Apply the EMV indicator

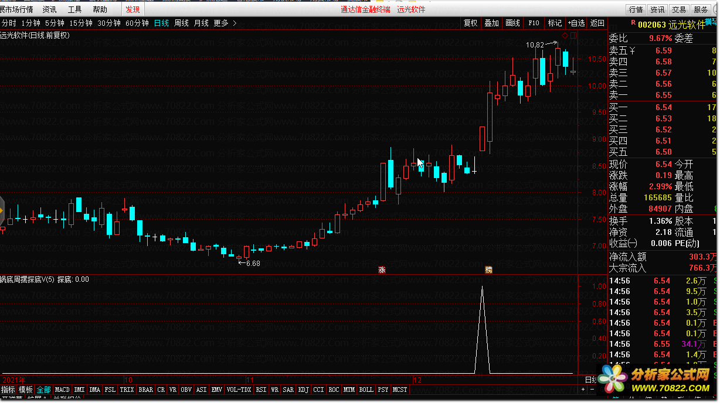click(x=217, y=390)
